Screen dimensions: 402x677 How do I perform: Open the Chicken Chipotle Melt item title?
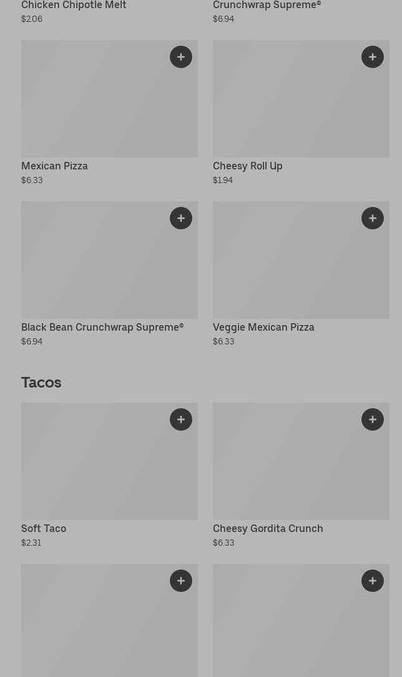(74, 5)
